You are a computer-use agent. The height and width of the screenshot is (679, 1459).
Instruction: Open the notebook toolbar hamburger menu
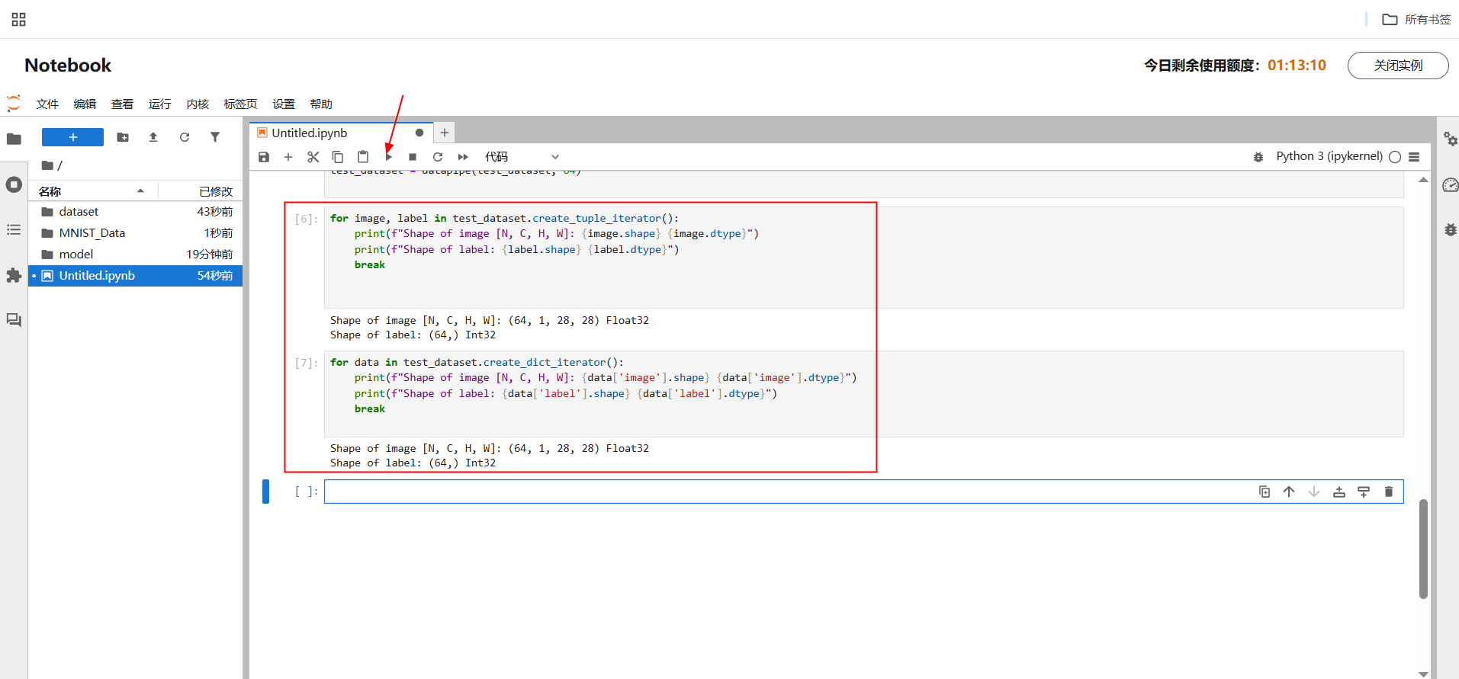pos(1414,157)
